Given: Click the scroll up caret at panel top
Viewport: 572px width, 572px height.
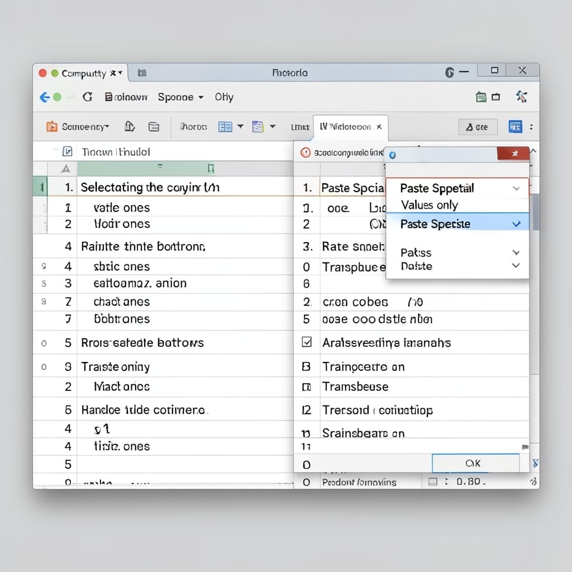Looking at the screenshot, I should point(533,150).
